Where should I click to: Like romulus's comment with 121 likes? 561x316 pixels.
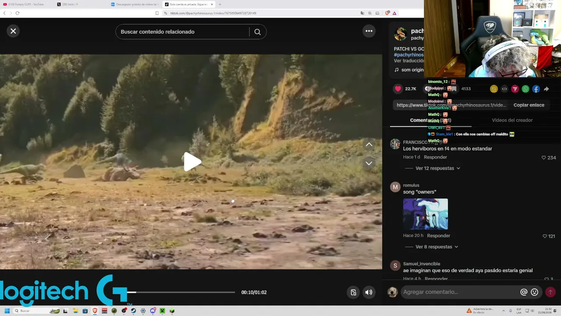[545, 236]
